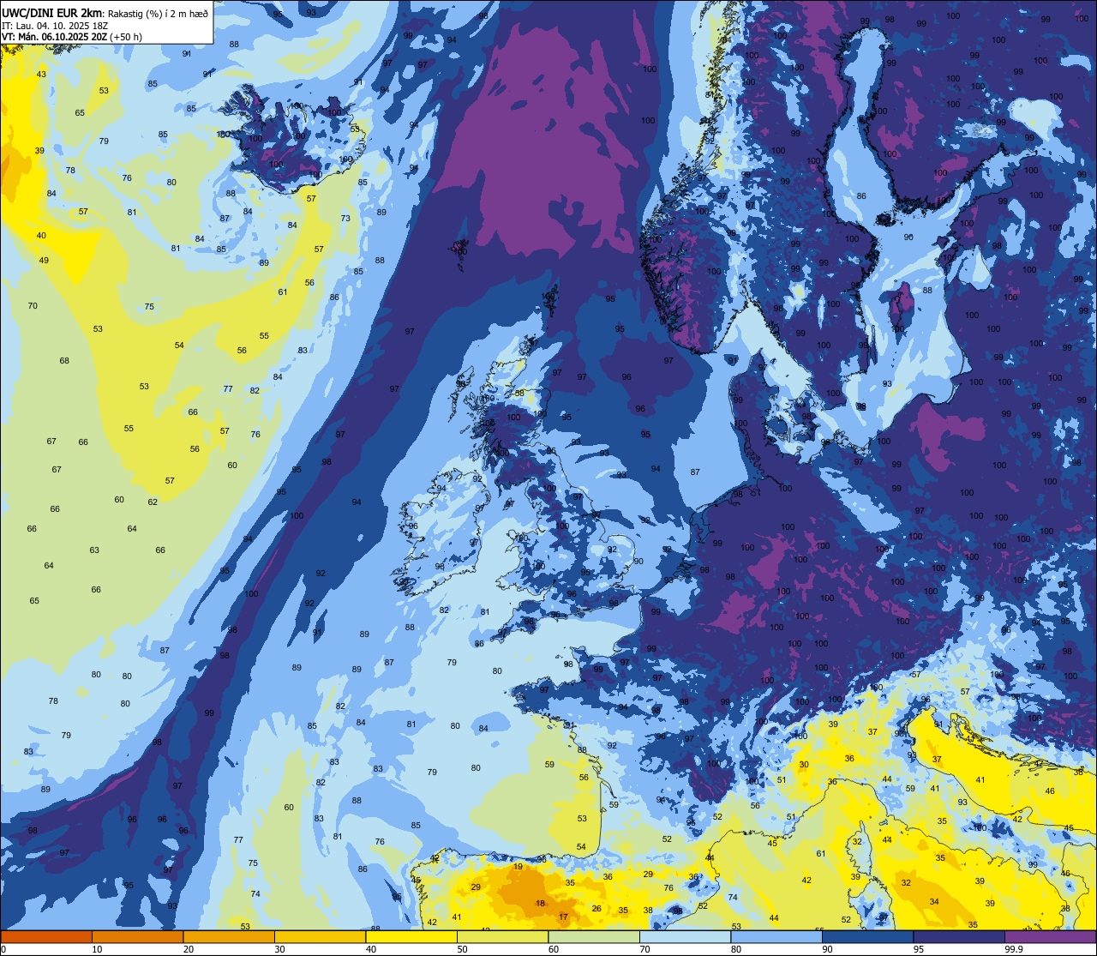Click the legend tick label '70' under the colorbar

(x=644, y=948)
